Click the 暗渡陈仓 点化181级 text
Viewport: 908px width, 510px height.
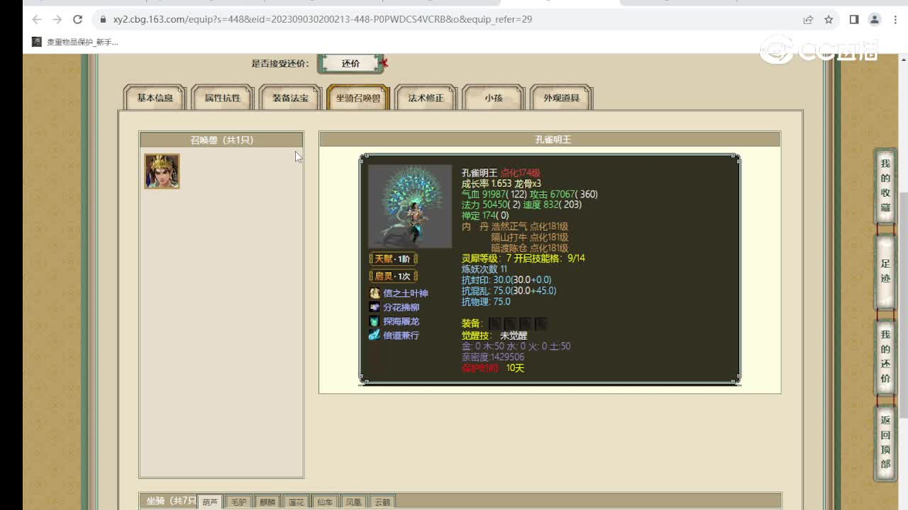tap(530, 248)
